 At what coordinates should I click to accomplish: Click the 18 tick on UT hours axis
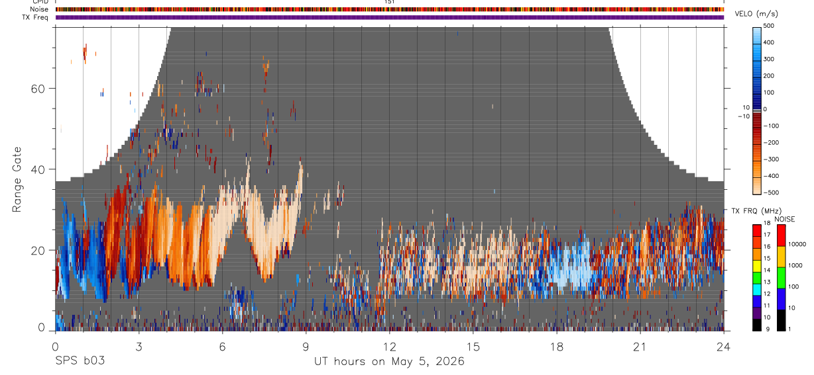click(557, 347)
